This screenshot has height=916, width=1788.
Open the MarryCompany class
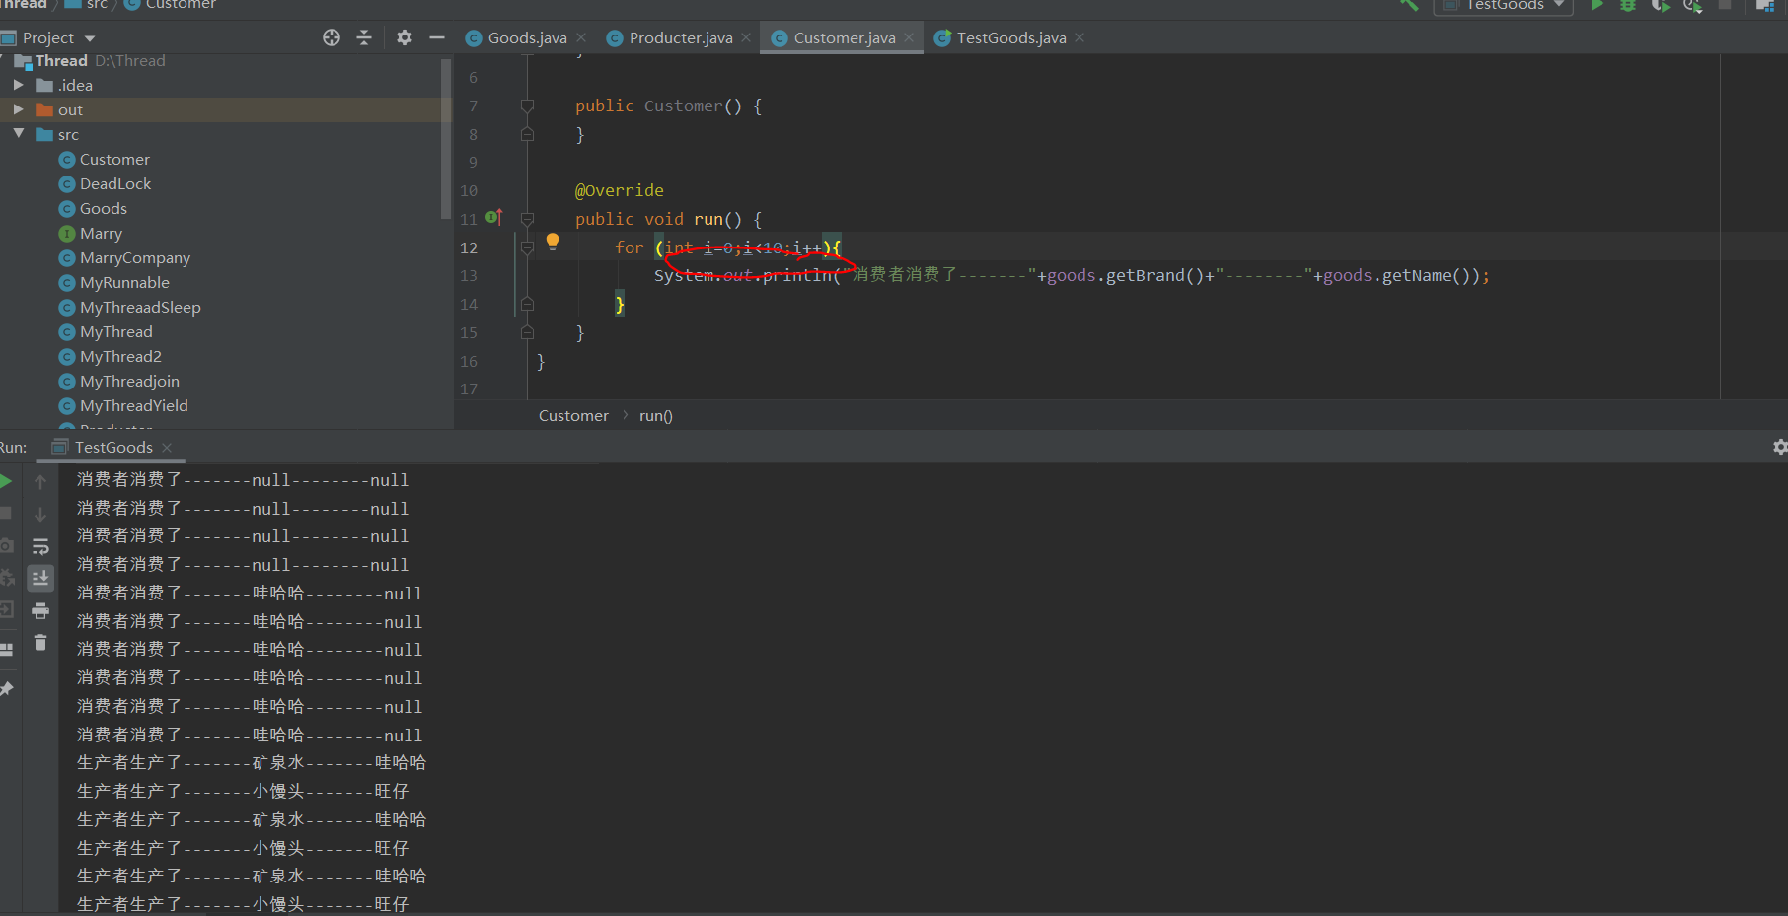[135, 257]
